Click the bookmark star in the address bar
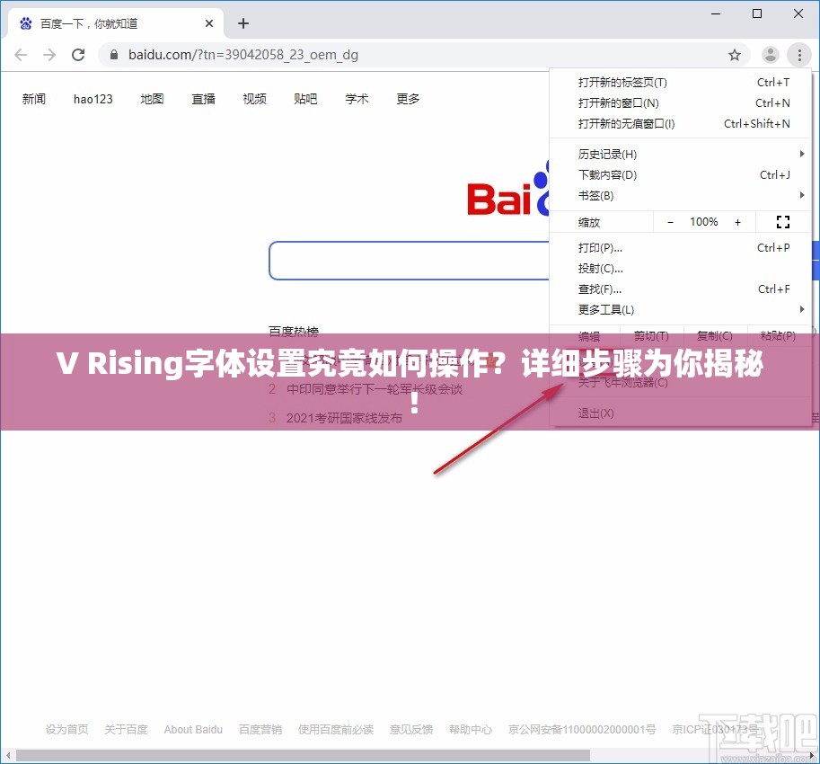 [735, 54]
